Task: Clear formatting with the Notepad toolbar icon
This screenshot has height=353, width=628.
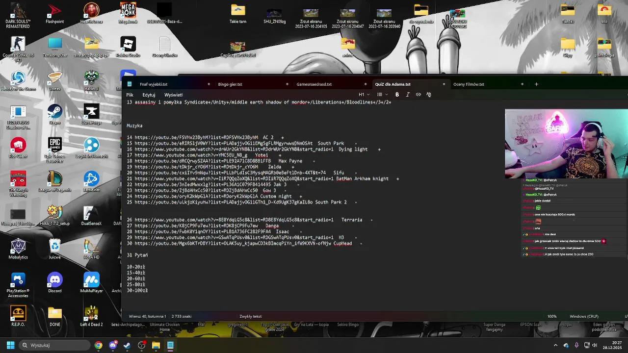Action: [x=429, y=95]
